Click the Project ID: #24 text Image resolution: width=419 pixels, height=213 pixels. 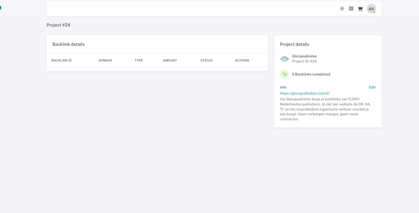[x=304, y=61]
